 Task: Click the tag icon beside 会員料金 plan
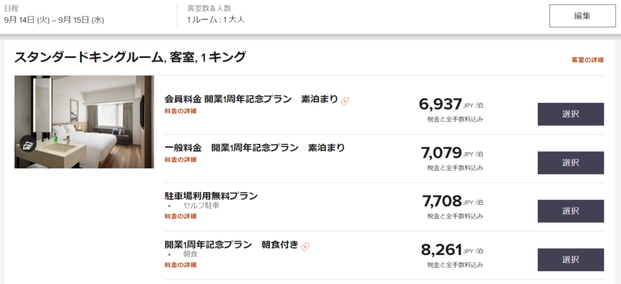[x=345, y=101]
